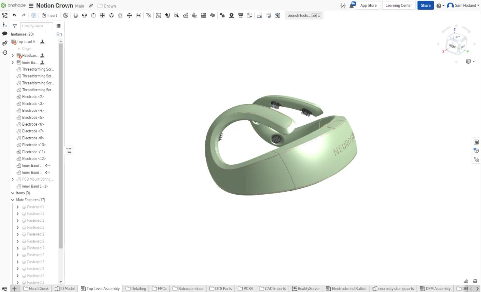Click the stopwatch performance icon in left sidebar

[x=5, y=52]
